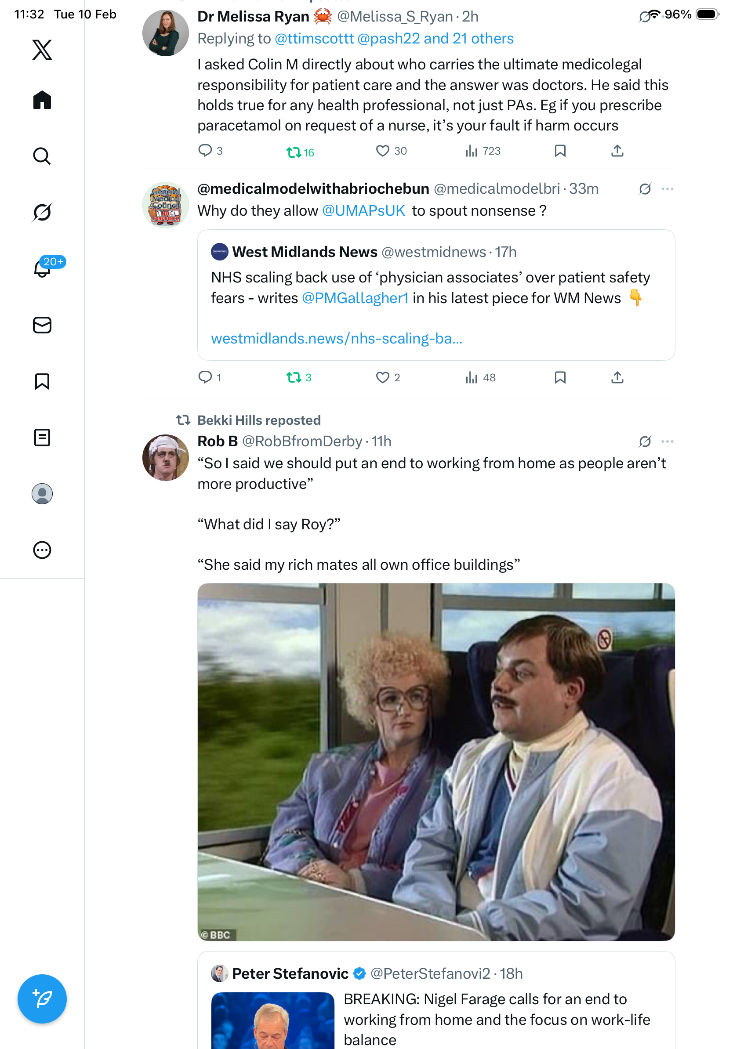
Task: Bookmark Dr Melissa Ryan's post
Action: pyautogui.click(x=560, y=151)
